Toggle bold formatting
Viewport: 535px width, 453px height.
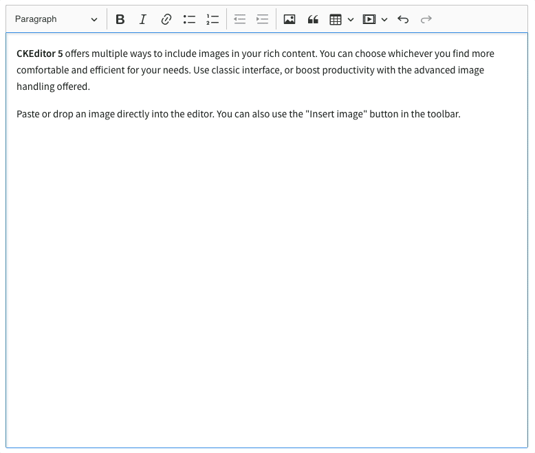(x=120, y=19)
